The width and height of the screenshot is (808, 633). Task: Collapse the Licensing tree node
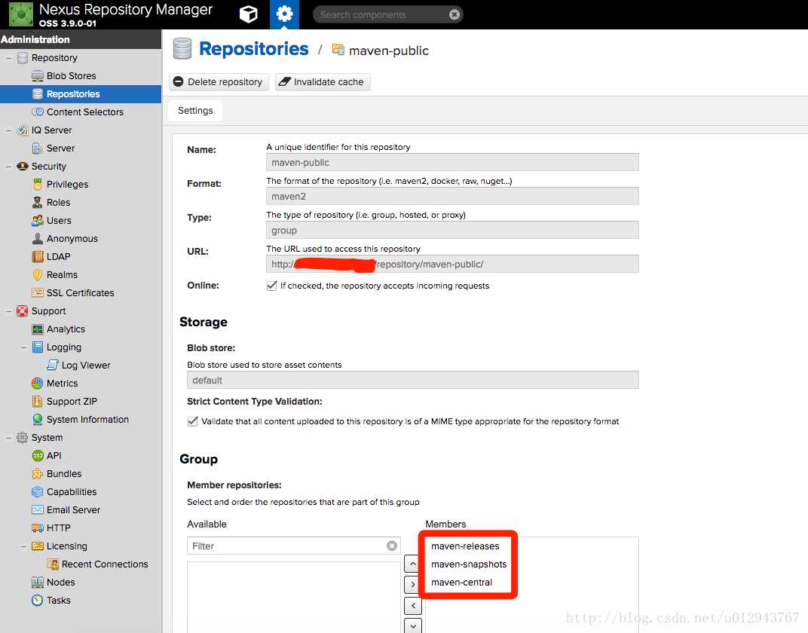click(x=23, y=546)
